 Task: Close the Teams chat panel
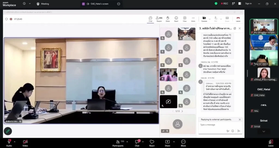click(239, 28)
